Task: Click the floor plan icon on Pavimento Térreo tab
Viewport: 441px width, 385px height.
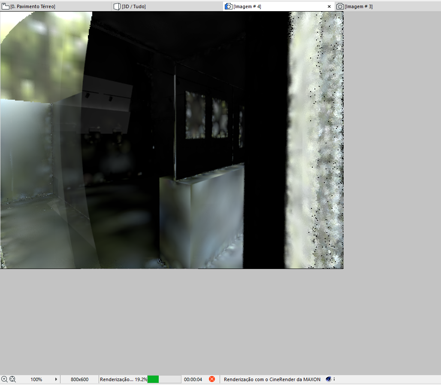Action: pyautogui.click(x=5, y=6)
